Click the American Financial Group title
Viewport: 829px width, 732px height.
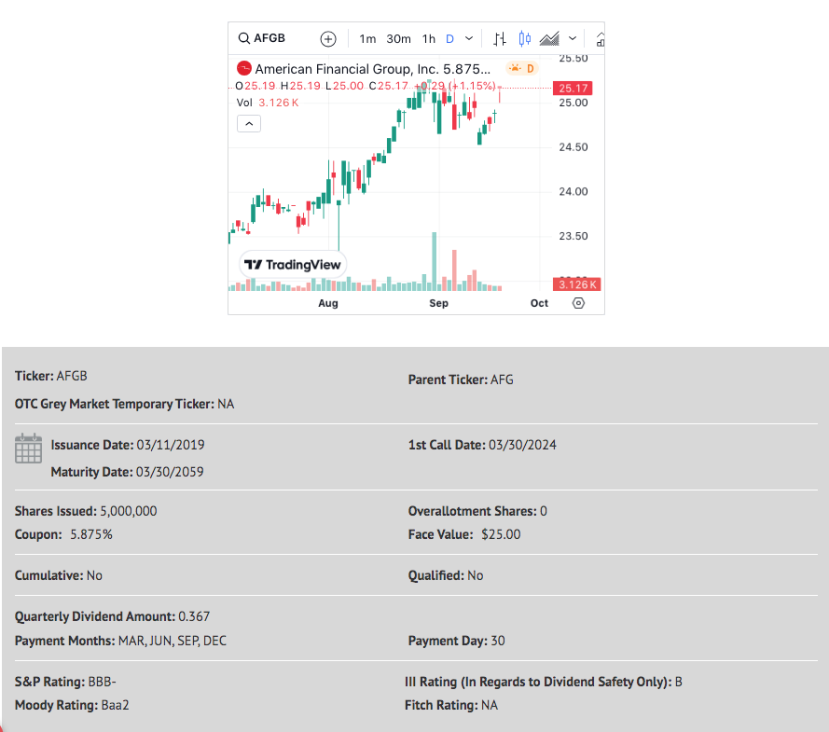(x=373, y=69)
